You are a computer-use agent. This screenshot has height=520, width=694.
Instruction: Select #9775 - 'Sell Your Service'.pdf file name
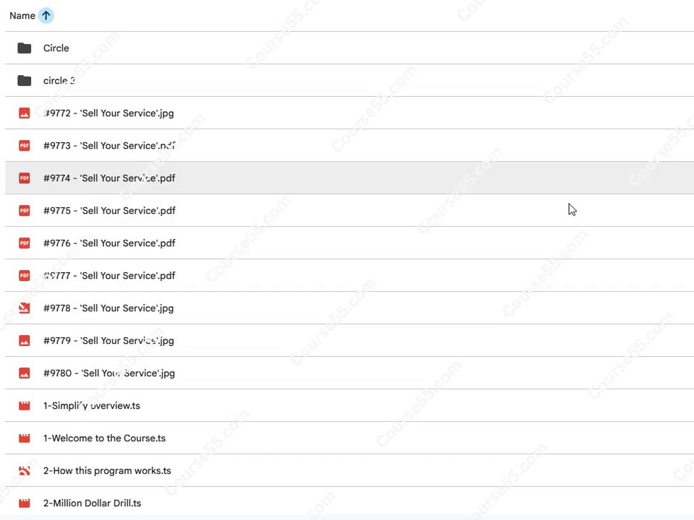coord(109,210)
